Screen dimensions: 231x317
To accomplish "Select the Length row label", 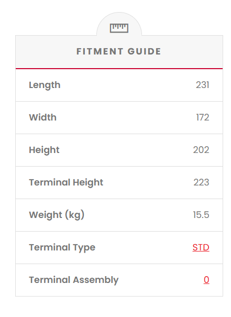I will click(45, 85).
